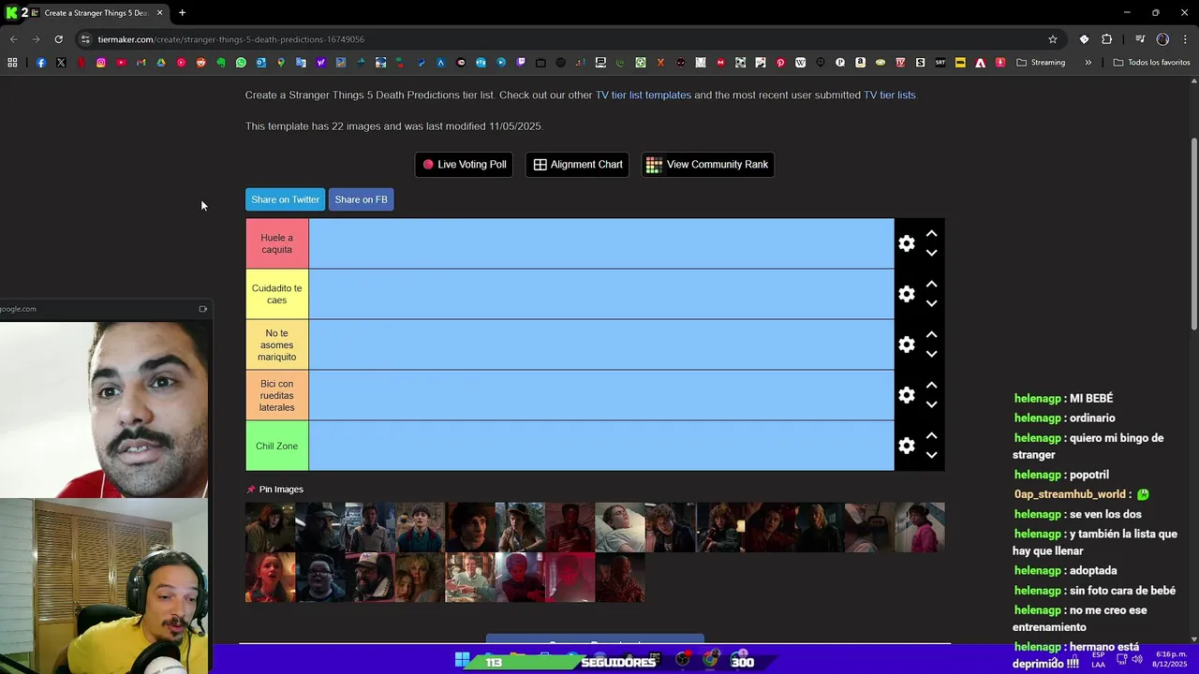Open the Gmail bookmark
Screen dimensions: 1199x674
point(141,63)
